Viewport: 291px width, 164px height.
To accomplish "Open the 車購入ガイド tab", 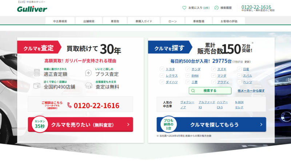I will point(144,21).
